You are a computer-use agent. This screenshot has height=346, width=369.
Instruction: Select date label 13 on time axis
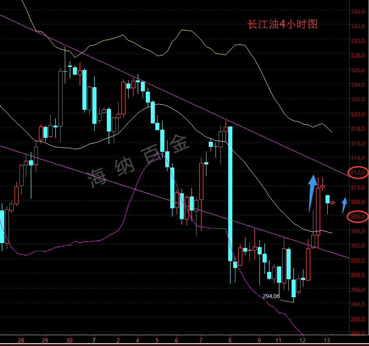click(327, 340)
